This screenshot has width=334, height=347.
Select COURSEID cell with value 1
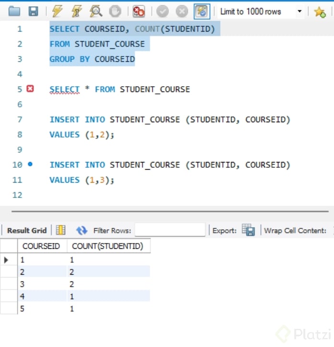pos(42,260)
